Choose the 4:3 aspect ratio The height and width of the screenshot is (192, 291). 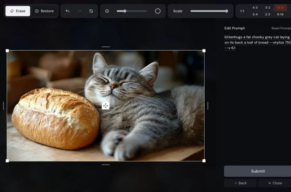(255, 8)
